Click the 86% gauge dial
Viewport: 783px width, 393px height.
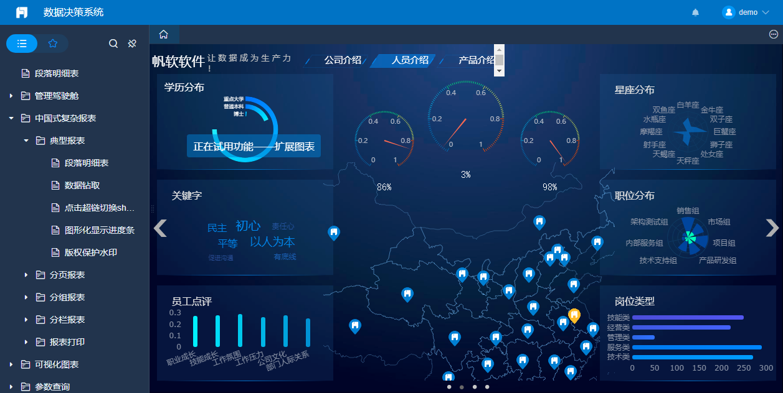384,141
